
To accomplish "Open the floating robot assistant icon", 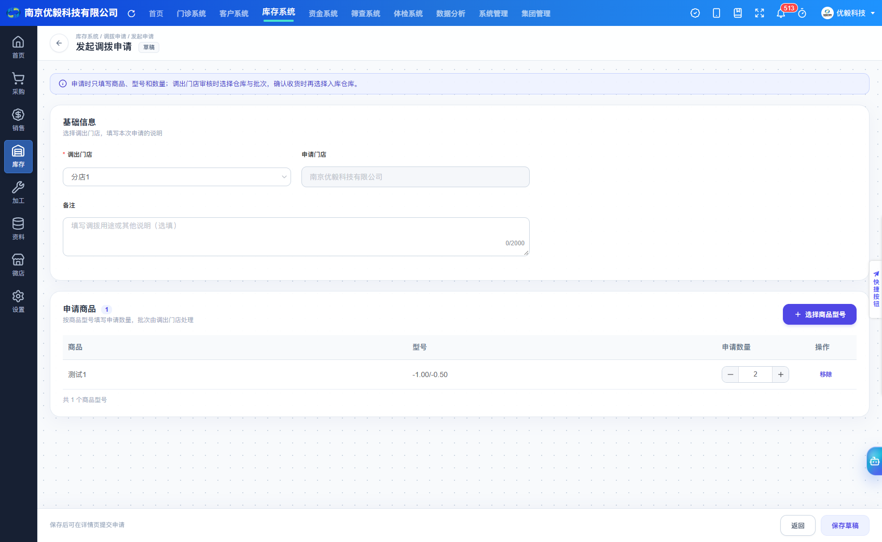I will coord(875,461).
